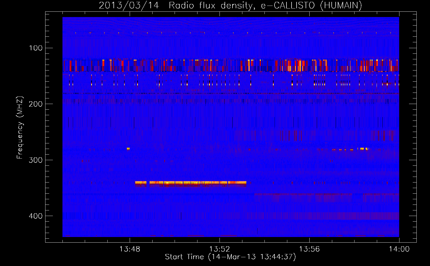Click the 300 frequency tick label

(36, 160)
